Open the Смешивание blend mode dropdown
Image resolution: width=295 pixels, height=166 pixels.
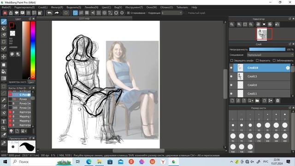coord(270,55)
